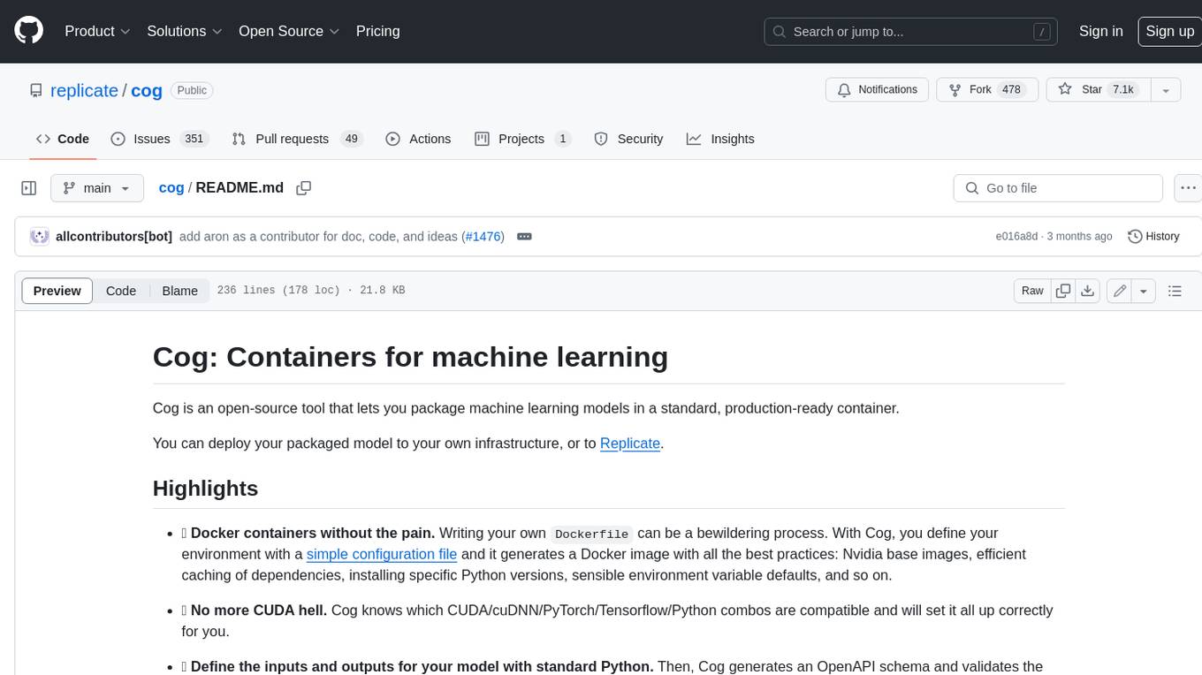The width and height of the screenshot is (1202, 675).
Task: Open the star lists dropdown arrow
Action: pyautogui.click(x=1166, y=90)
